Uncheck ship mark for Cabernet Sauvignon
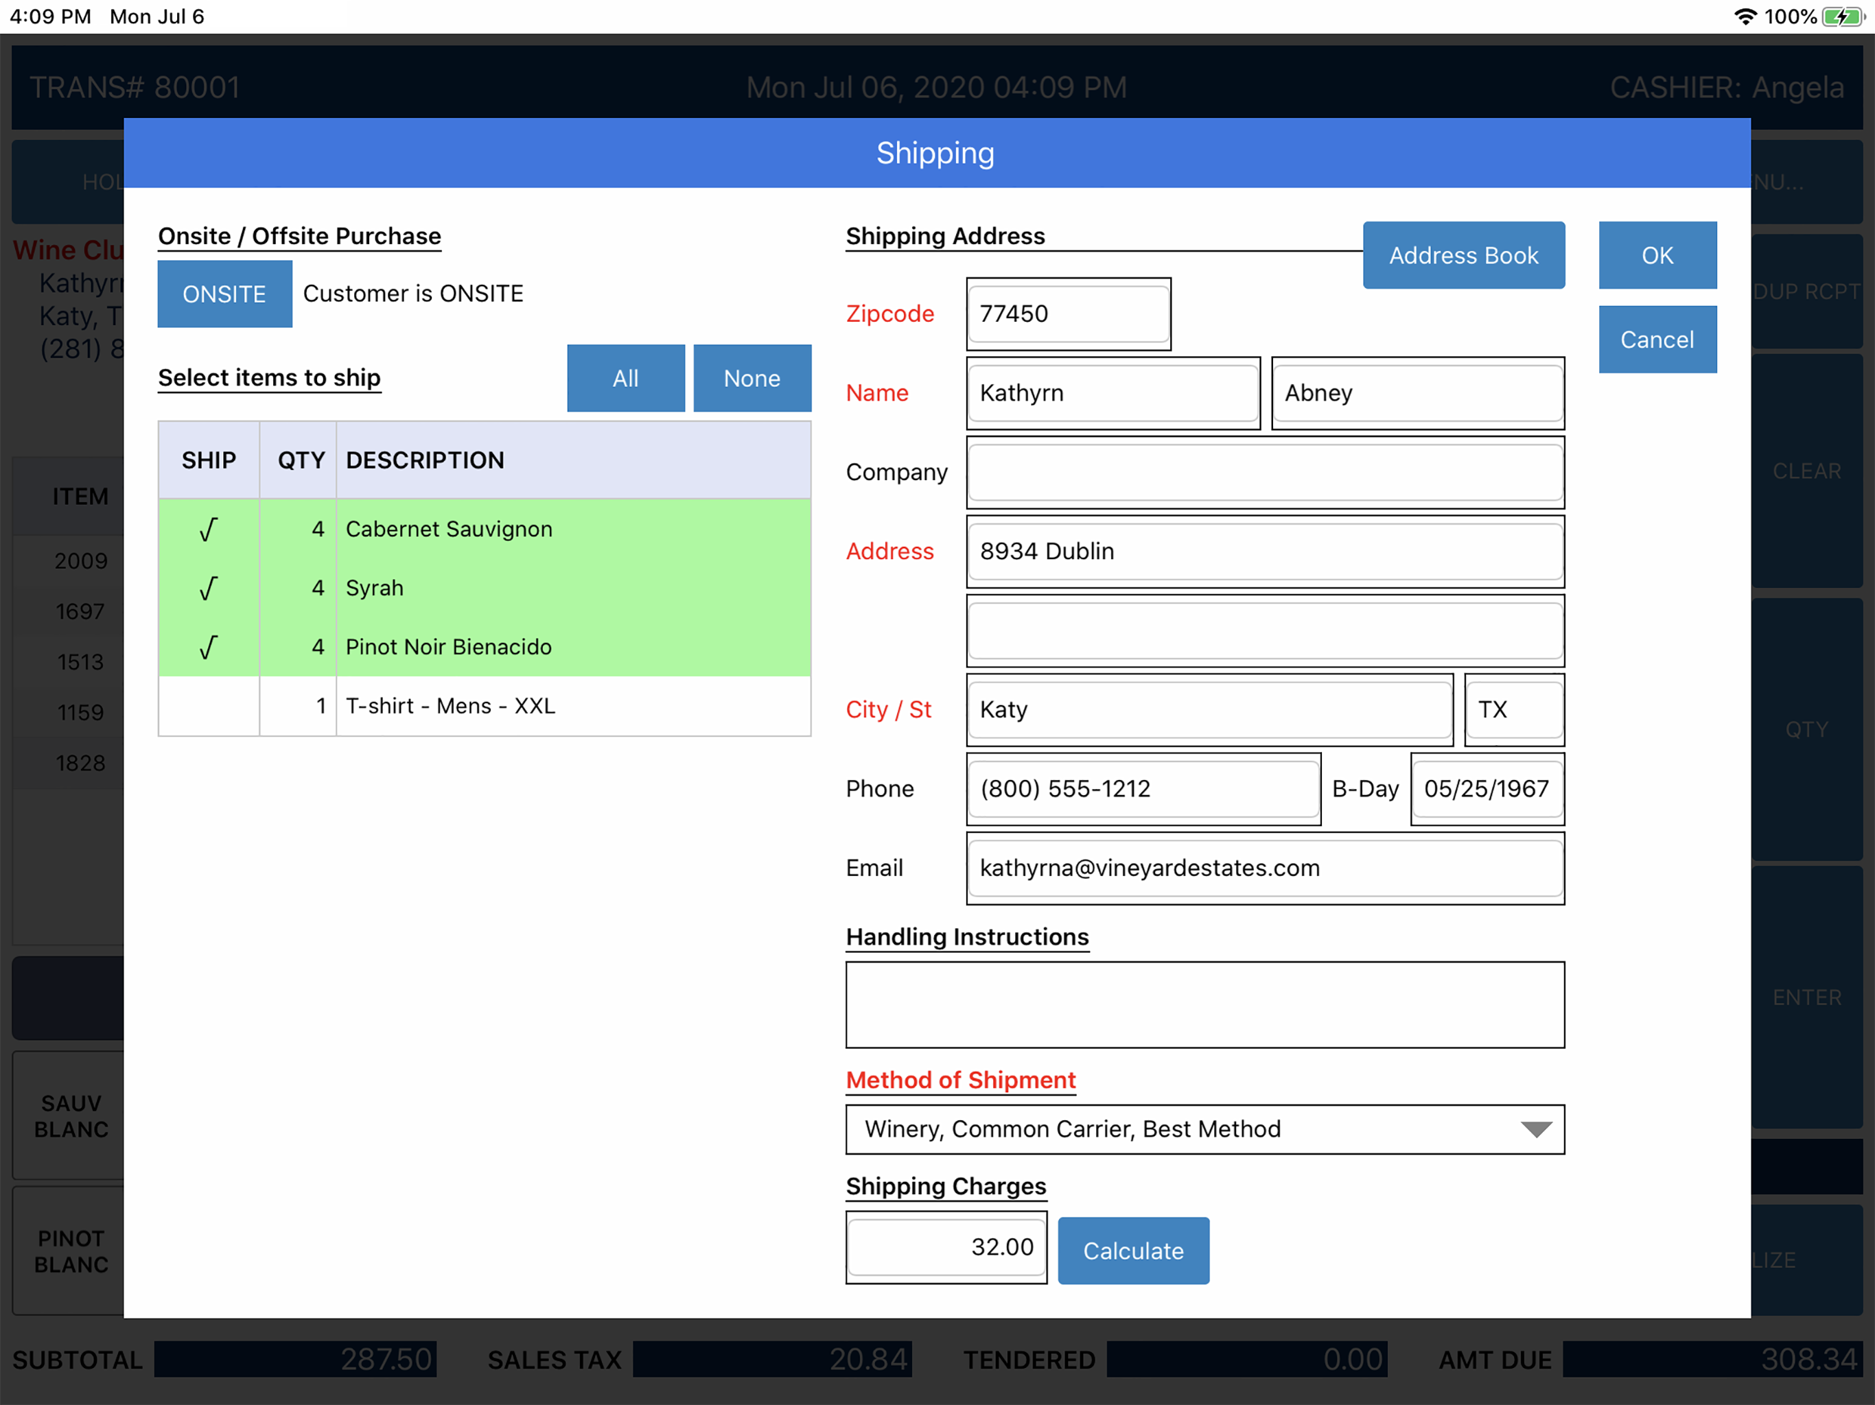Image resolution: width=1875 pixels, height=1405 pixels. click(x=209, y=529)
